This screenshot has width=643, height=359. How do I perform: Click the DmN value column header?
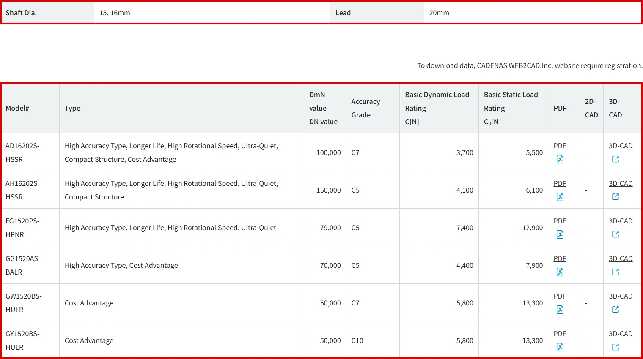point(324,108)
